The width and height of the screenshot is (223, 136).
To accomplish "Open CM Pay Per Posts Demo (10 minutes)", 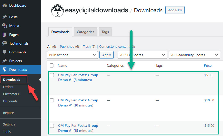I will tap(78, 103).
